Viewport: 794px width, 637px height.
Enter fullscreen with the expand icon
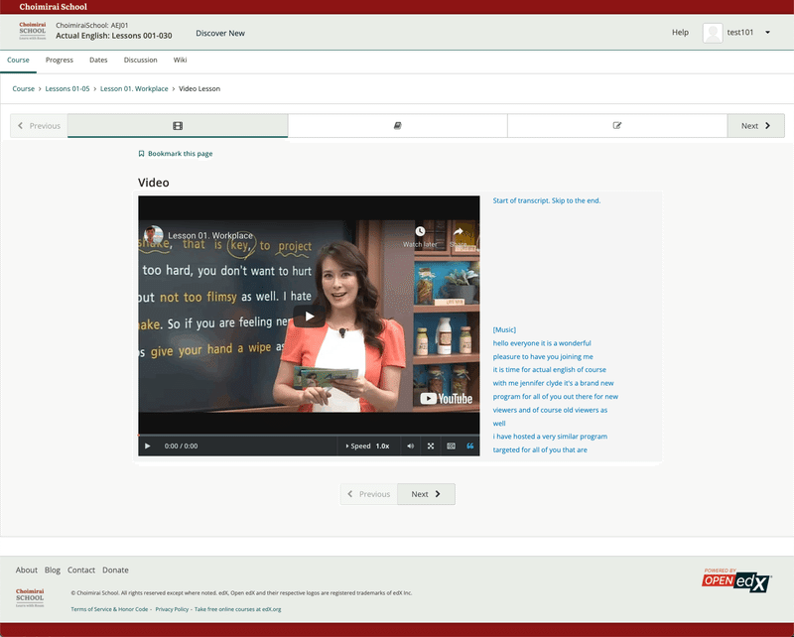431,446
